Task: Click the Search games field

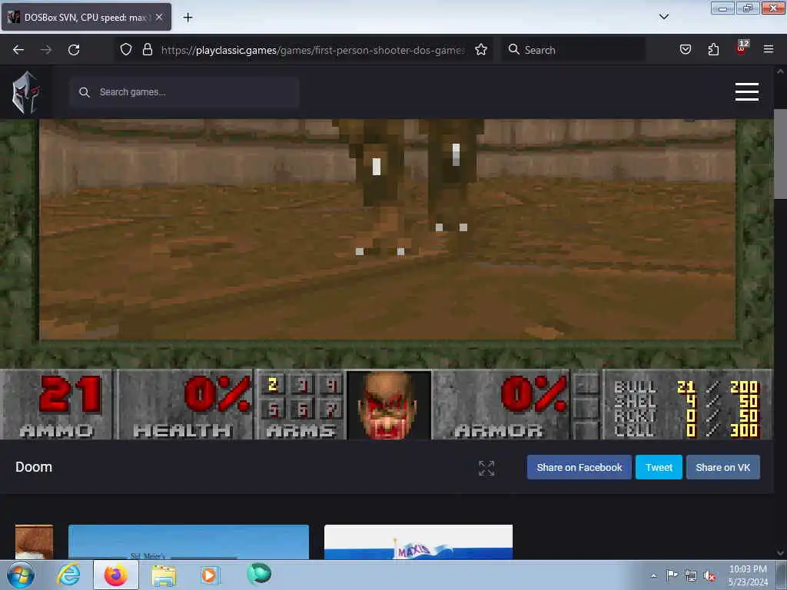Action: pyautogui.click(x=184, y=92)
